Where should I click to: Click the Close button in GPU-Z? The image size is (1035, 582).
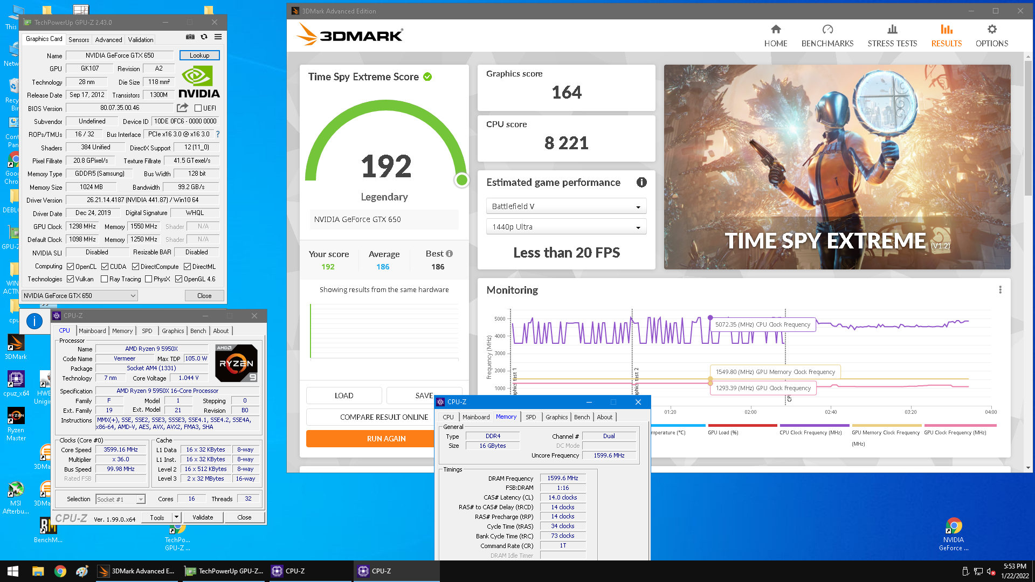(x=204, y=295)
